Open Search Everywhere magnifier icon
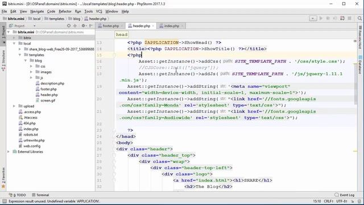 [359, 18]
